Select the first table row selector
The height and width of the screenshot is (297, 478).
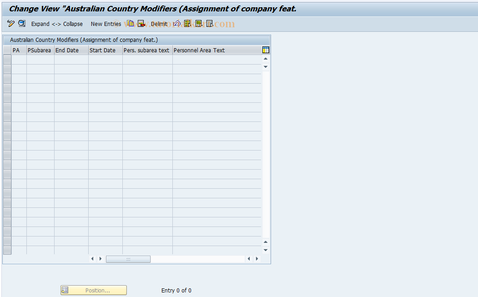[7, 60]
